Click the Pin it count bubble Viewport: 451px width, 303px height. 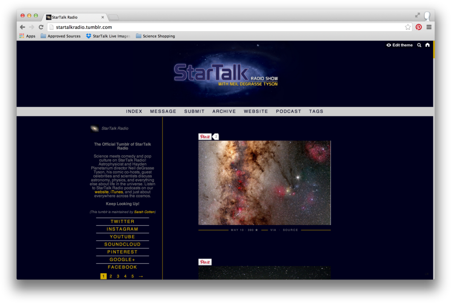pyautogui.click(x=216, y=137)
